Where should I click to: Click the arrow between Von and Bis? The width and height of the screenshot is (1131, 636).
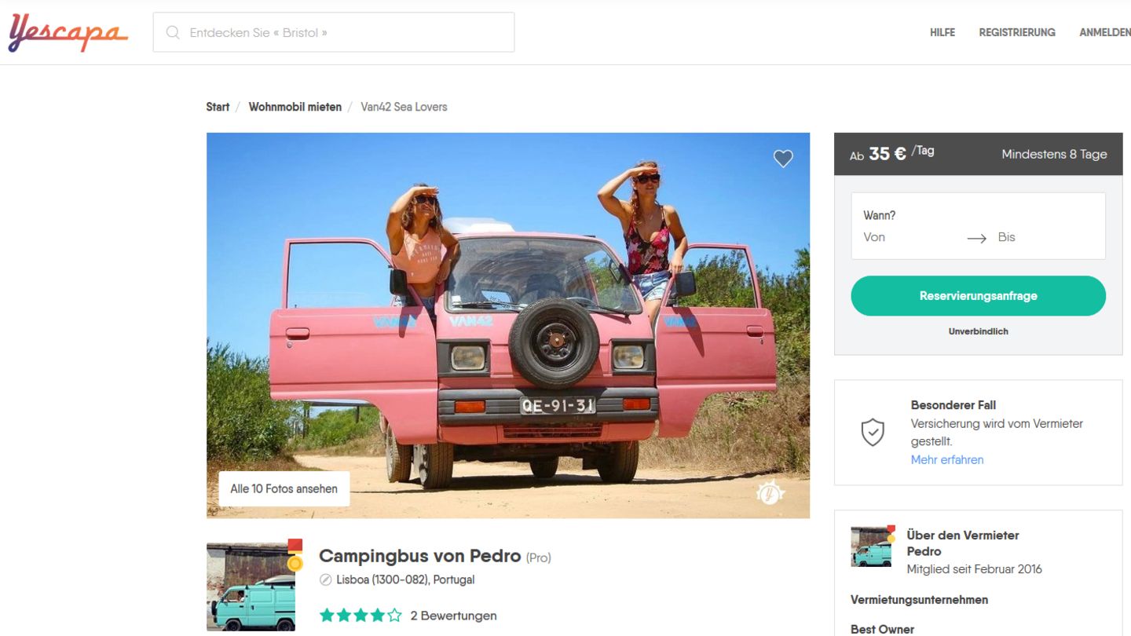[x=976, y=238]
